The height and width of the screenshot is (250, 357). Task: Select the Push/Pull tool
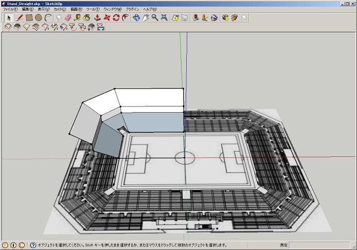(x=97, y=17)
